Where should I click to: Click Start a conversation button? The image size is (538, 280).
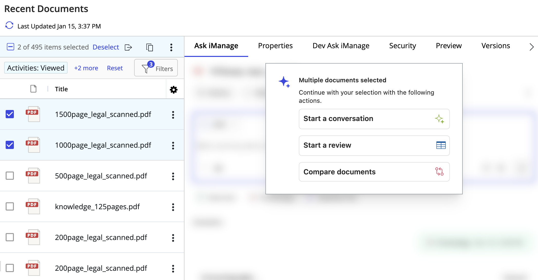coord(374,119)
